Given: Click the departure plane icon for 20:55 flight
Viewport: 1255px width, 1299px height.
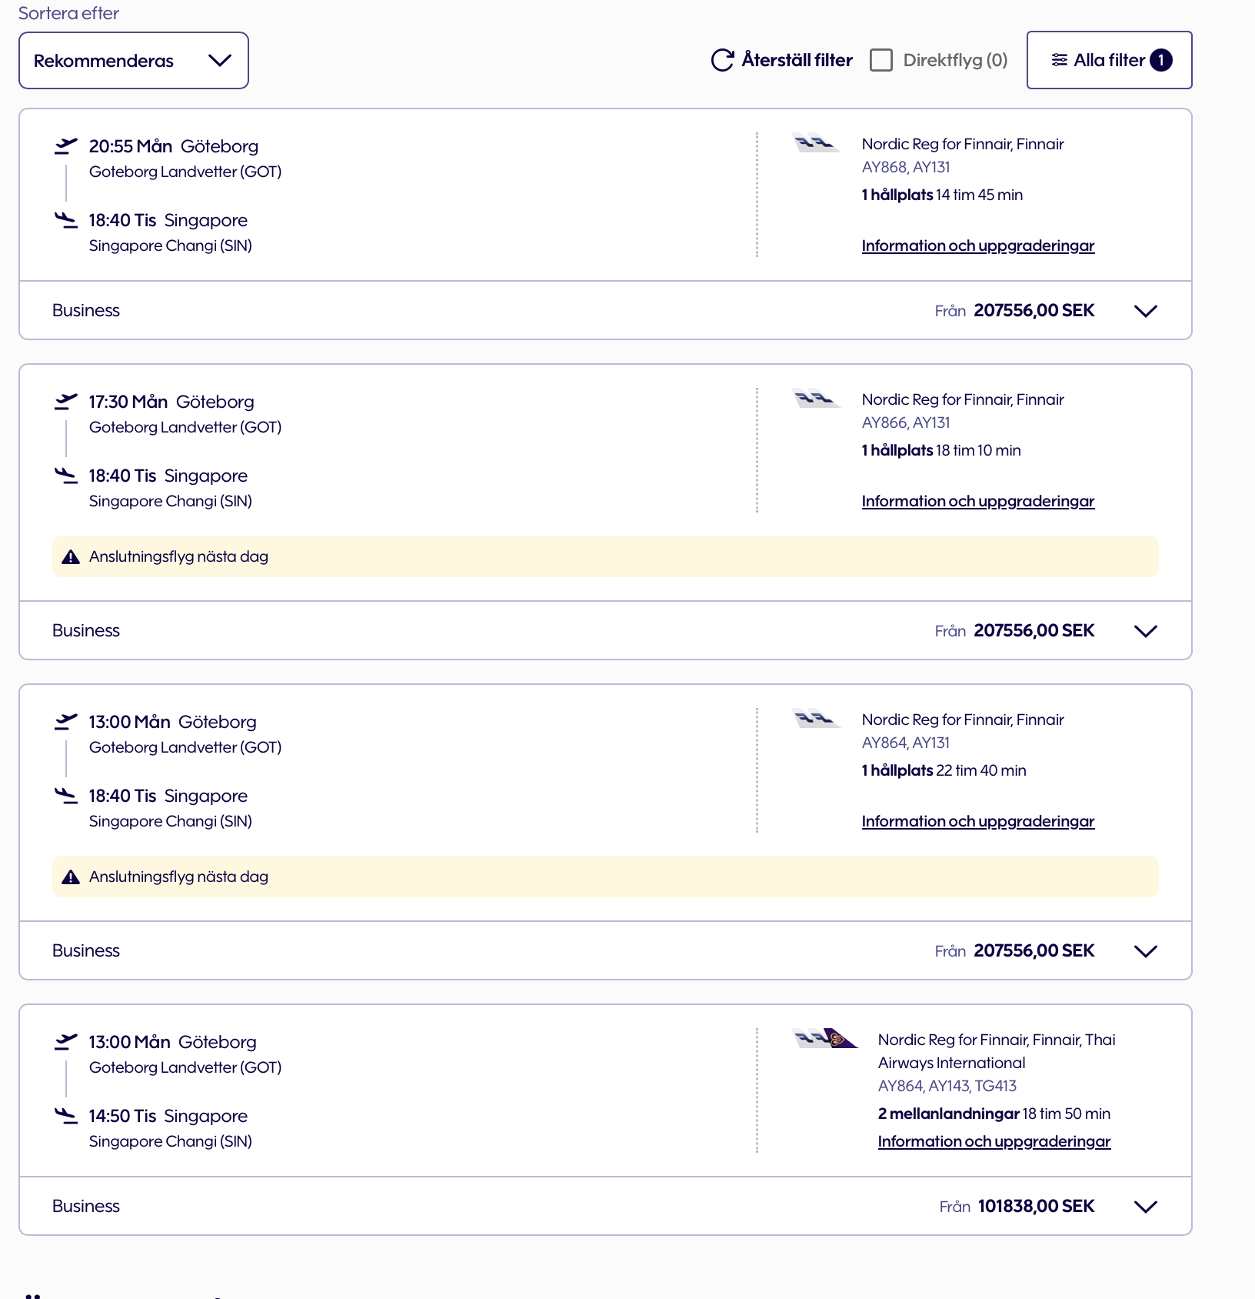Looking at the screenshot, I should pyautogui.click(x=66, y=145).
